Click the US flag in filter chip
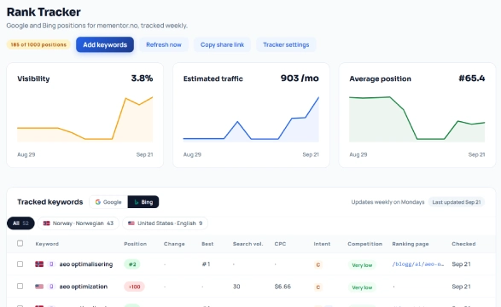The height and width of the screenshot is (307, 501). (x=131, y=223)
